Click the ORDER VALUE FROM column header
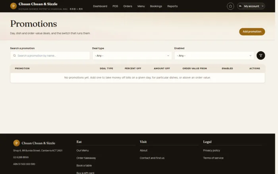The height and width of the screenshot is (174, 278). pos(195,68)
